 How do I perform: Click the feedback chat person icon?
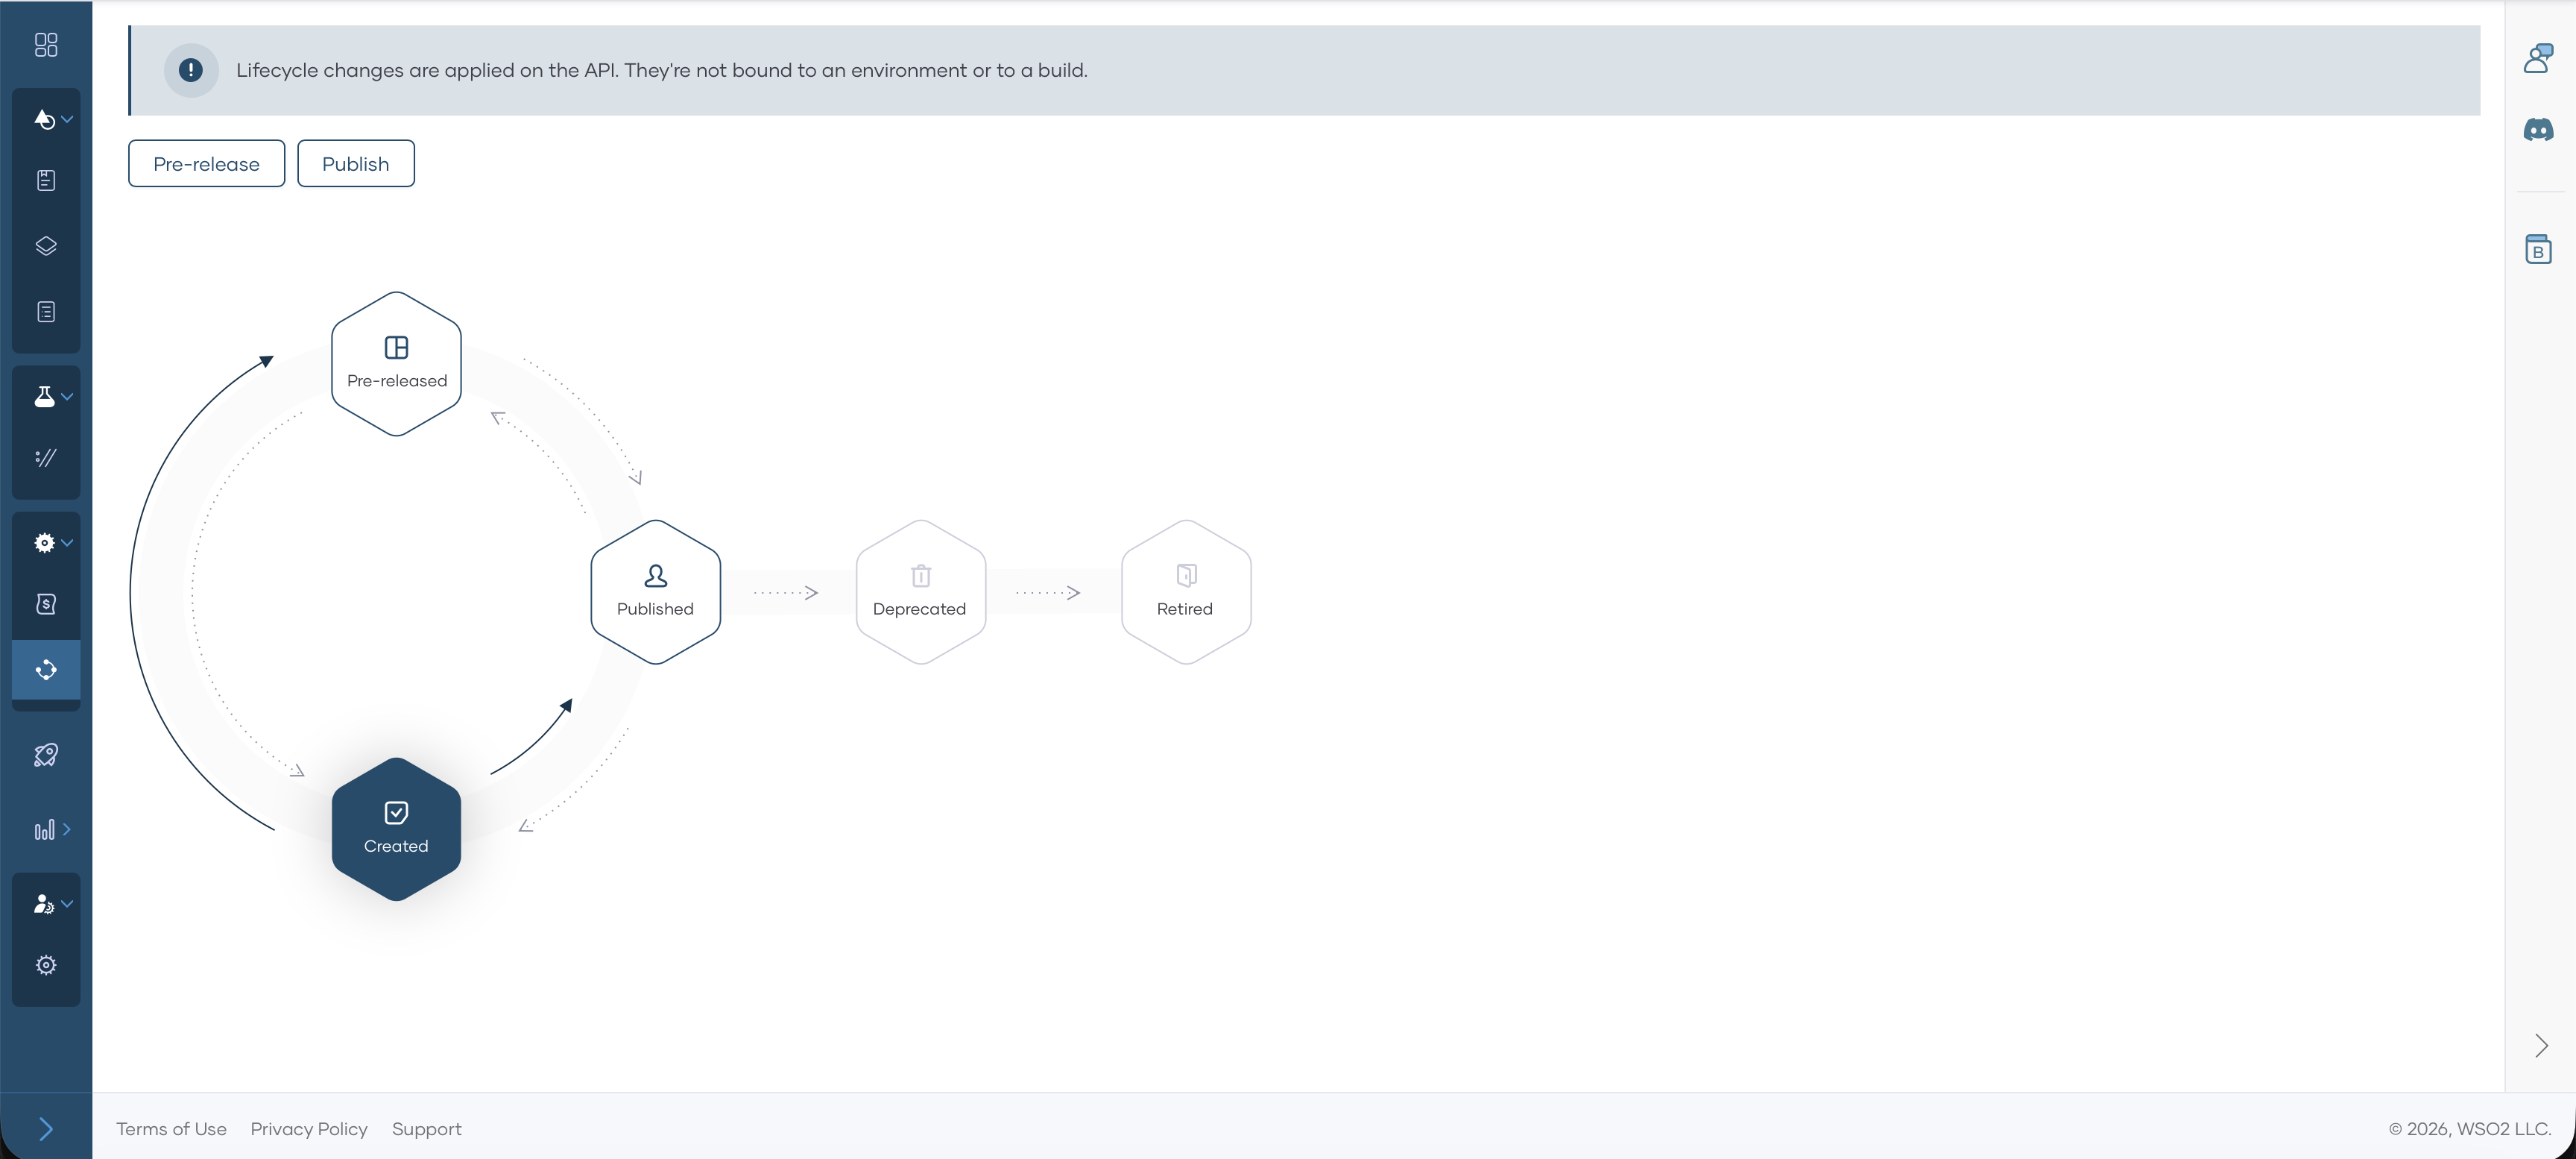(x=2538, y=58)
